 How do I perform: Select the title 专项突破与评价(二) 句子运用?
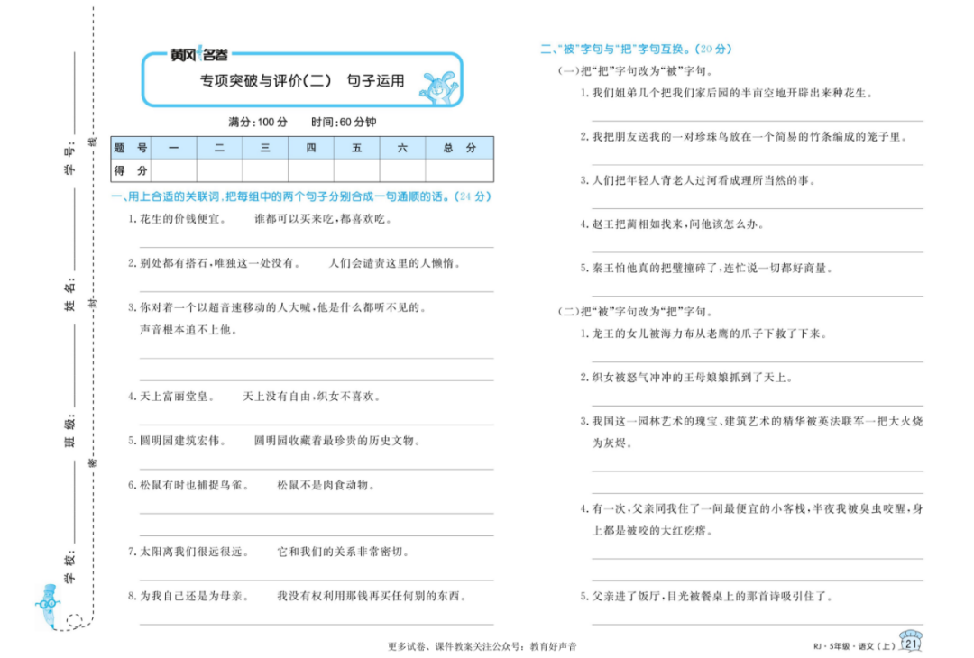(302, 81)
